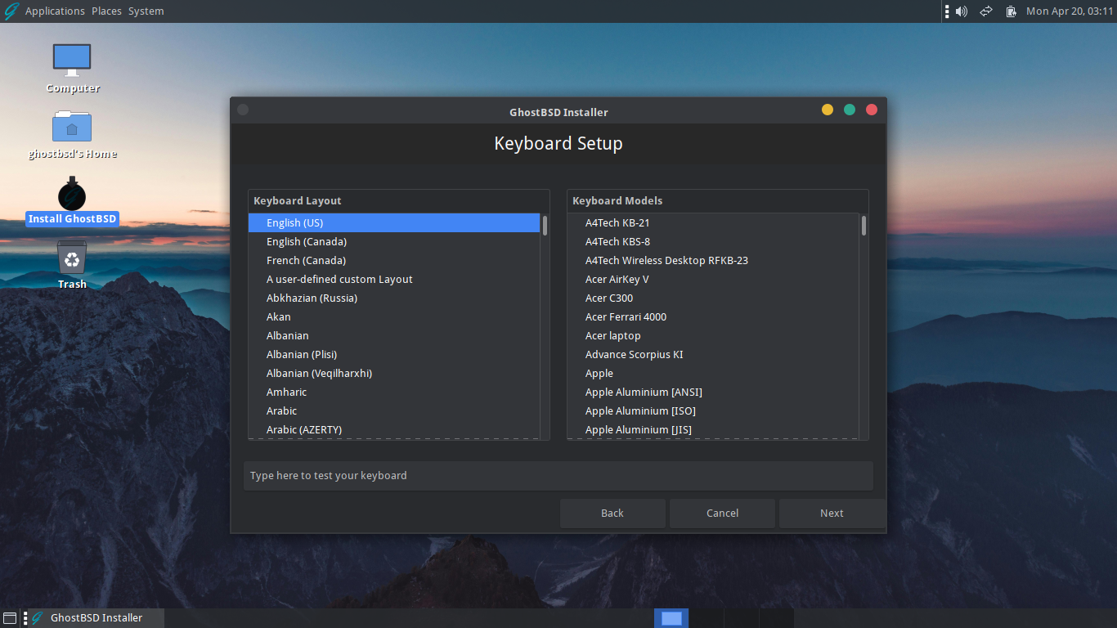Image resolution: width=1117 pixels, height=628 pixels.
Task: Select Acer Ferrari 4000 model
Action: pos(713,317)
